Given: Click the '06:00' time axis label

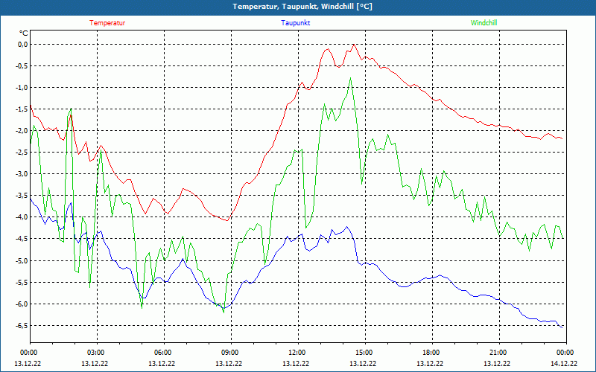Looking at the screenshot, I should pyautogui.click(x=164, y=353).
